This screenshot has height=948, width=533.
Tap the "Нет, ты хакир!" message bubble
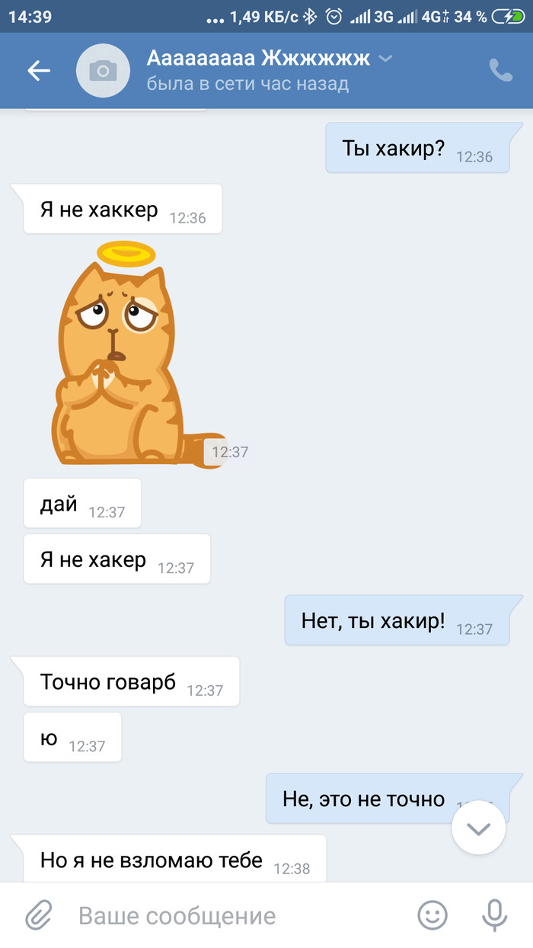tap(397, 620)
